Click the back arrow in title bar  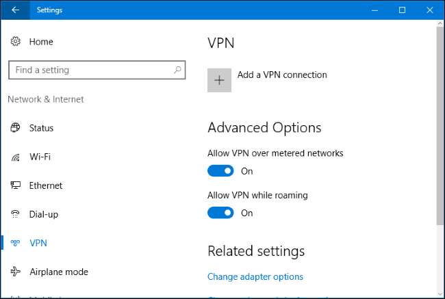tap(15, 10)
